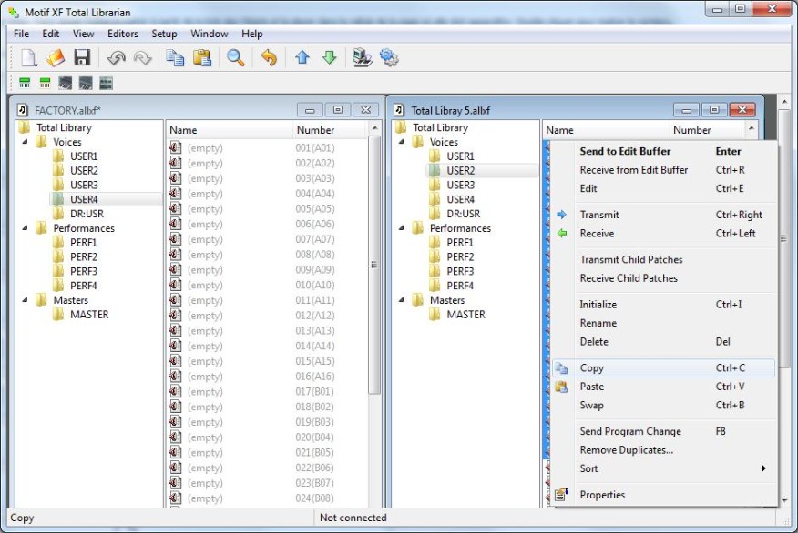The width and height of the screenshot is (798, 533).
Task: Open the View menu
Action: [83, 34]
